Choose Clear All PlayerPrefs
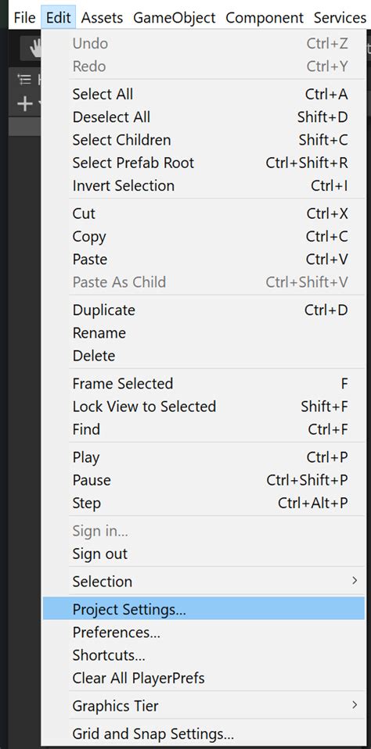This screenshot has width=371, height=749. 204,678
